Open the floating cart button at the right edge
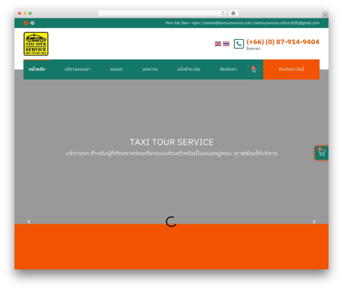This screenshot has height=290, width=343. click(x=322, y=153)
